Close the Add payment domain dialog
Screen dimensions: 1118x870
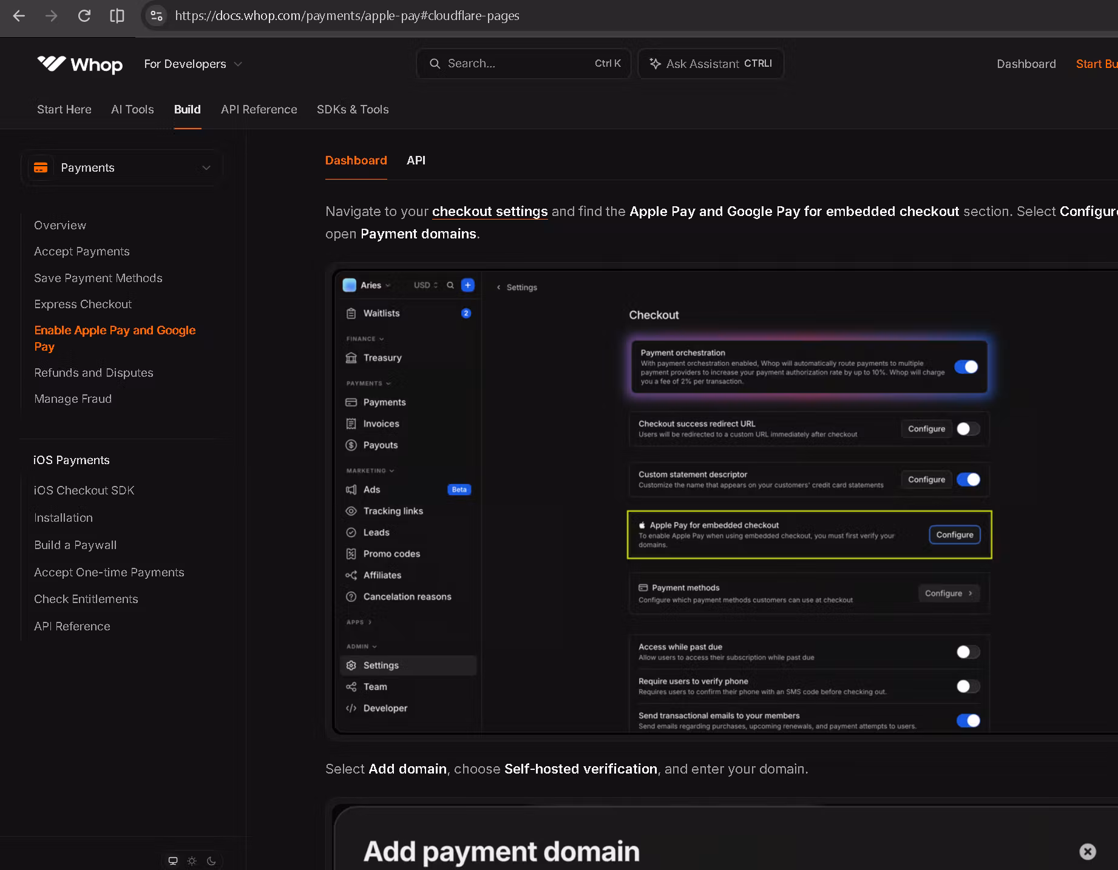pyautogui.click(x=1088, y=852)
